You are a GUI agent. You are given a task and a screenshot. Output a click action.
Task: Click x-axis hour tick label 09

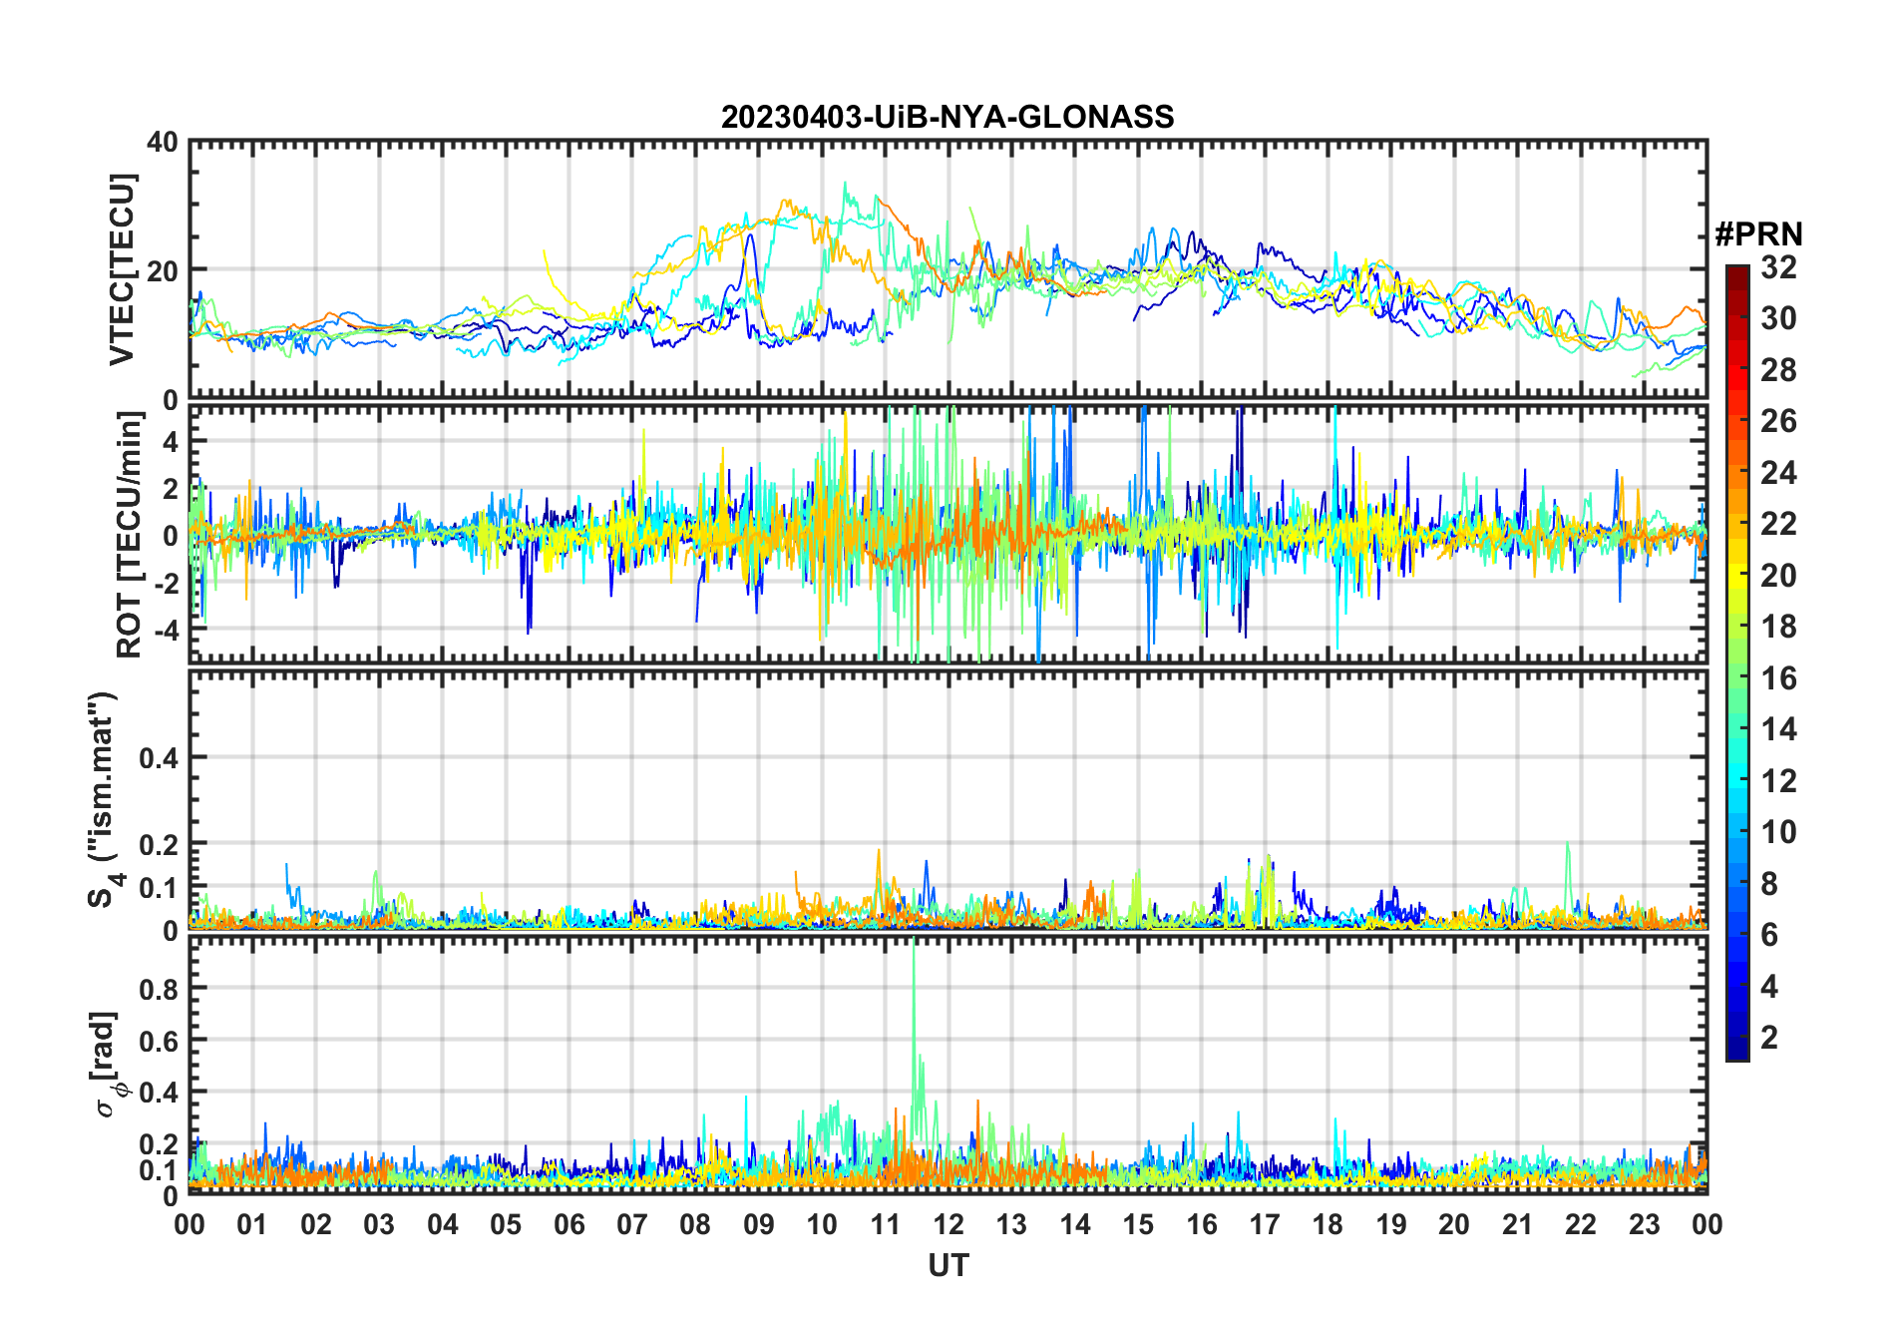pyautogui.click(x=759, y=1224)
